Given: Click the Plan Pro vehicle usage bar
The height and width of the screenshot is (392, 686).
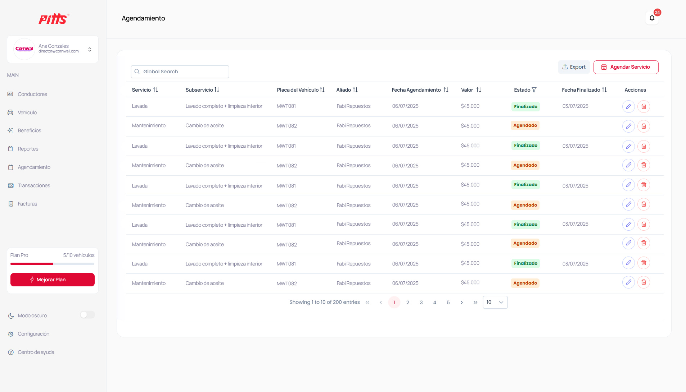Looking at the screenshot, I should click(x=52, y=264).
